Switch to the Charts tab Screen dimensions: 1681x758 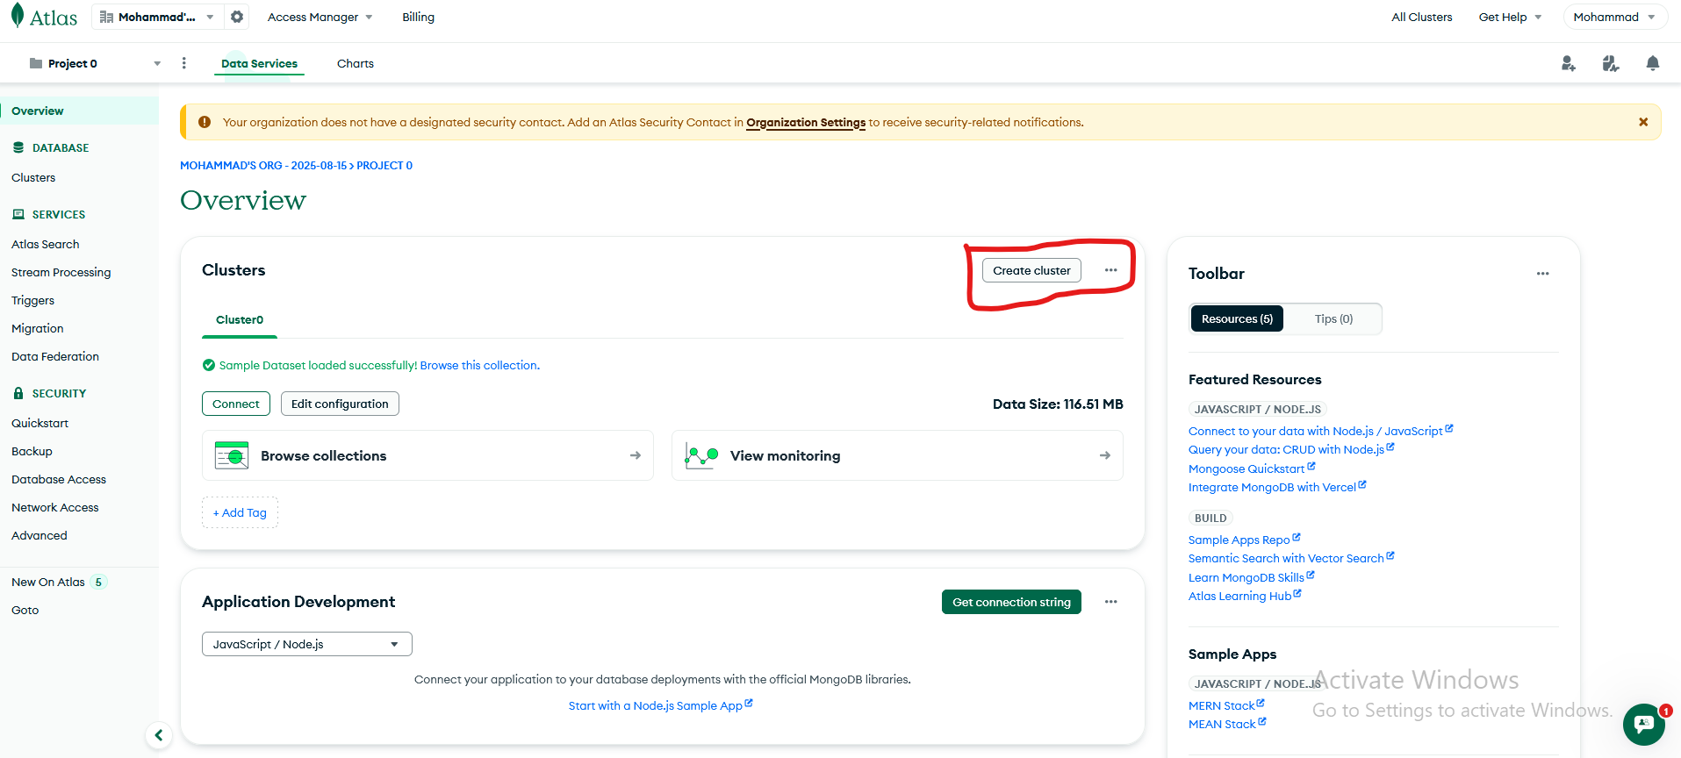356,63
